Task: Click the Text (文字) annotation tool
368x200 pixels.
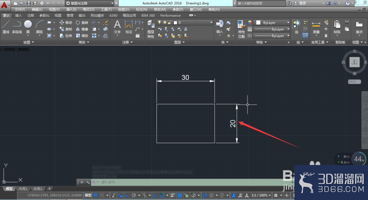Action: coord(117,27)
